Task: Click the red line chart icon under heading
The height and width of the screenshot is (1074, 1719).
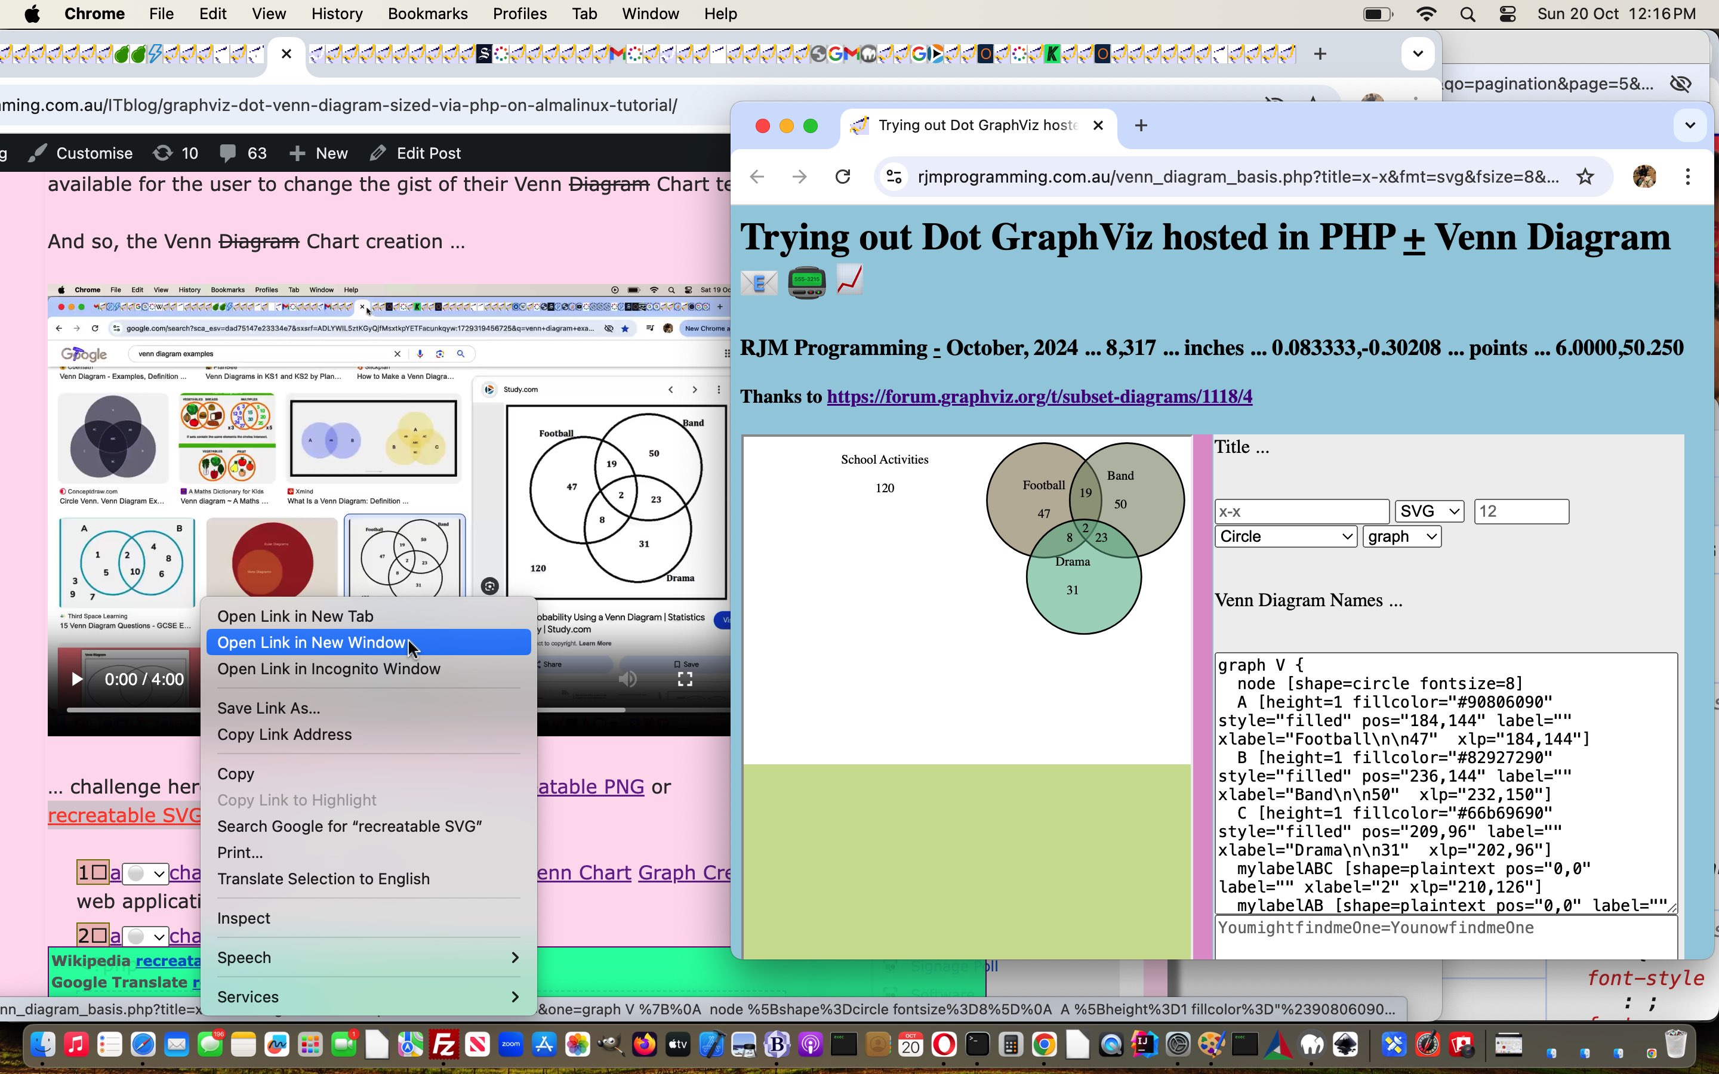Action: pos(849,279)
